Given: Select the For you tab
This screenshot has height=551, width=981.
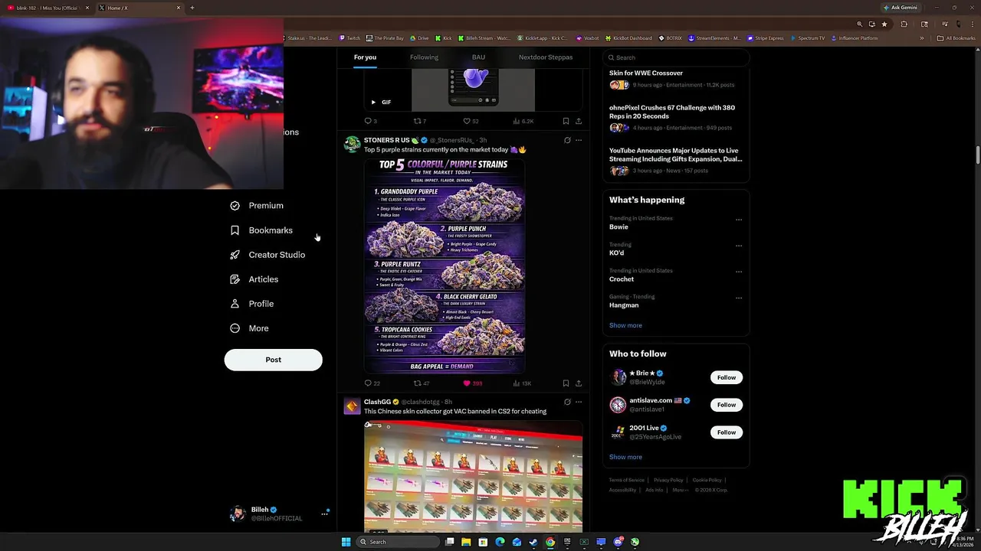Looking at the screenshot, I should click(x=365, y=57).
